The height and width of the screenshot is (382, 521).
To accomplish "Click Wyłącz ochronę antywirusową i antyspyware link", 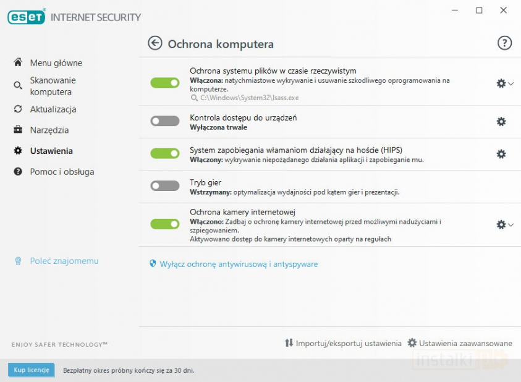I will tap(239, 264).
